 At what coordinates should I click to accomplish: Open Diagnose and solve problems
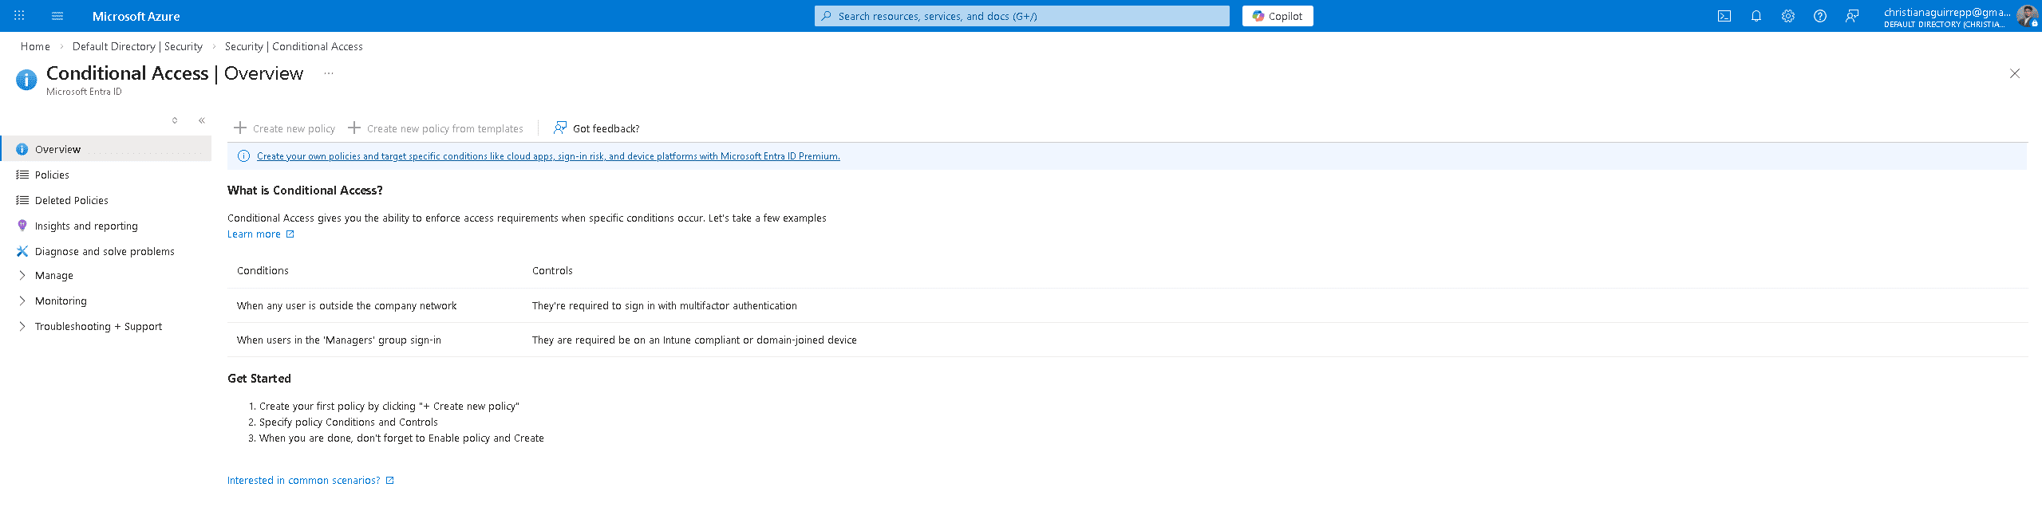tap(107, 251)
